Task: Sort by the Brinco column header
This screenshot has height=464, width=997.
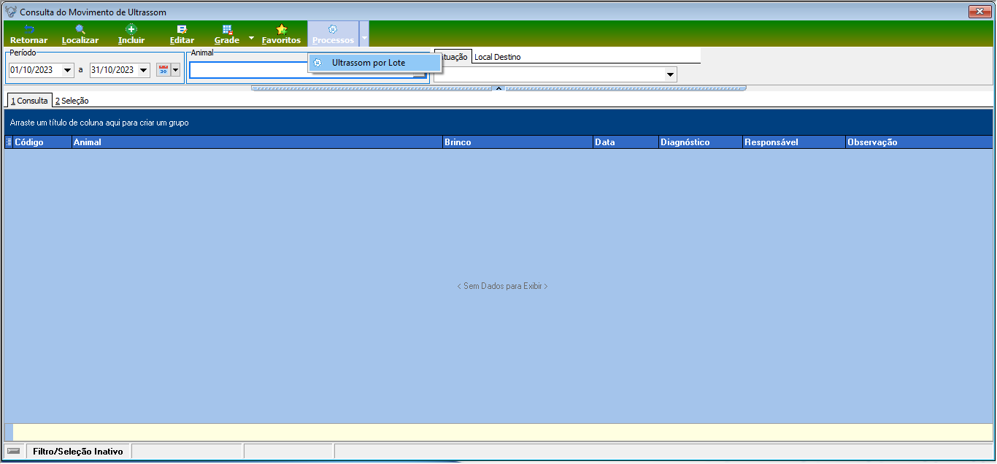Action: (517, 142)
